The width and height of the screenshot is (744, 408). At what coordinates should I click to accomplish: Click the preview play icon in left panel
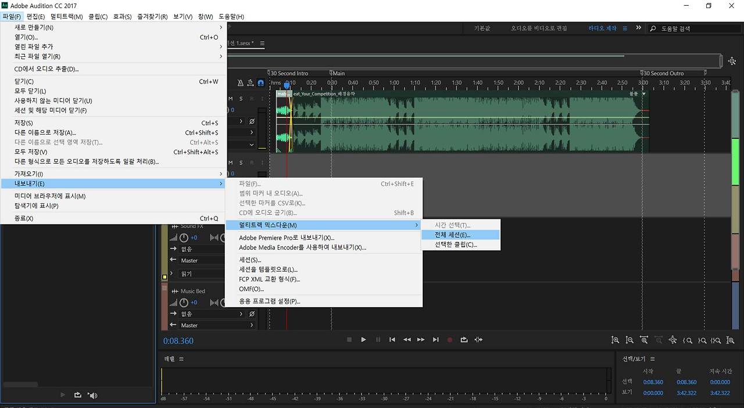pos(63,395)
